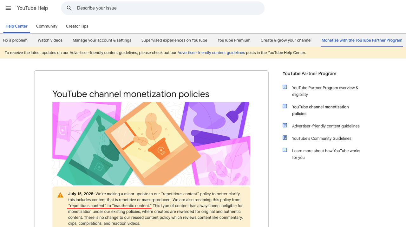Click the YouTube Partner Program sidebar heading
This screenshot has width=406, height=227.
tap(309, 74)
